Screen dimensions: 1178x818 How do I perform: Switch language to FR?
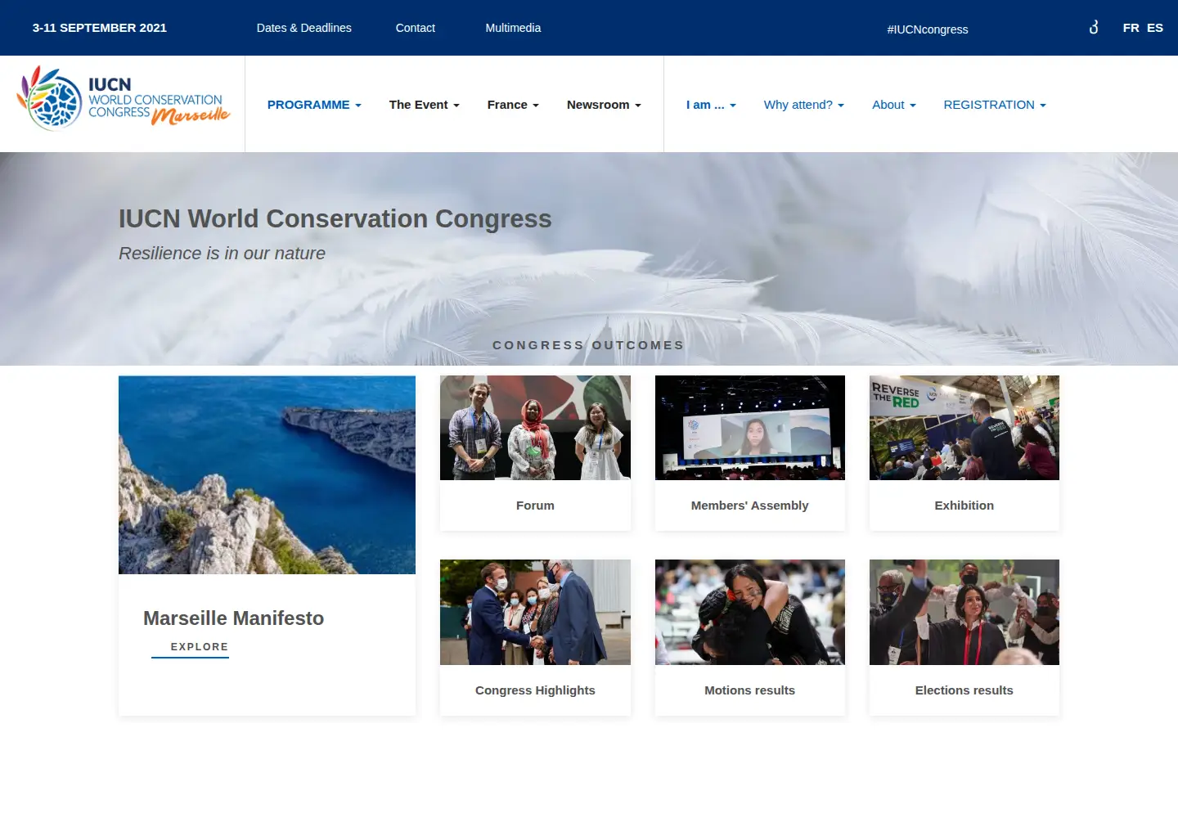tap(1131, 28)
